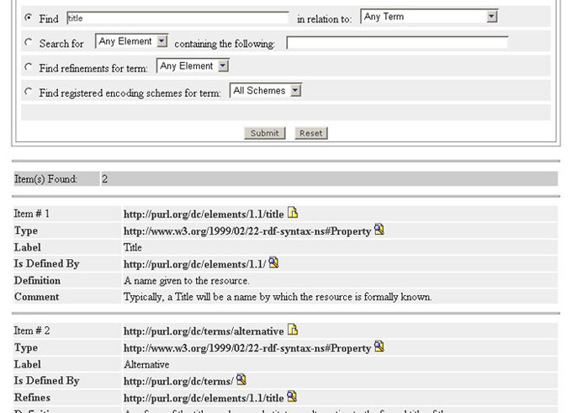Image resolution: width=572 pixels, height=413 pixels.
Task: Click the Find field containing 'title'
Action: [x=177, y=18]
